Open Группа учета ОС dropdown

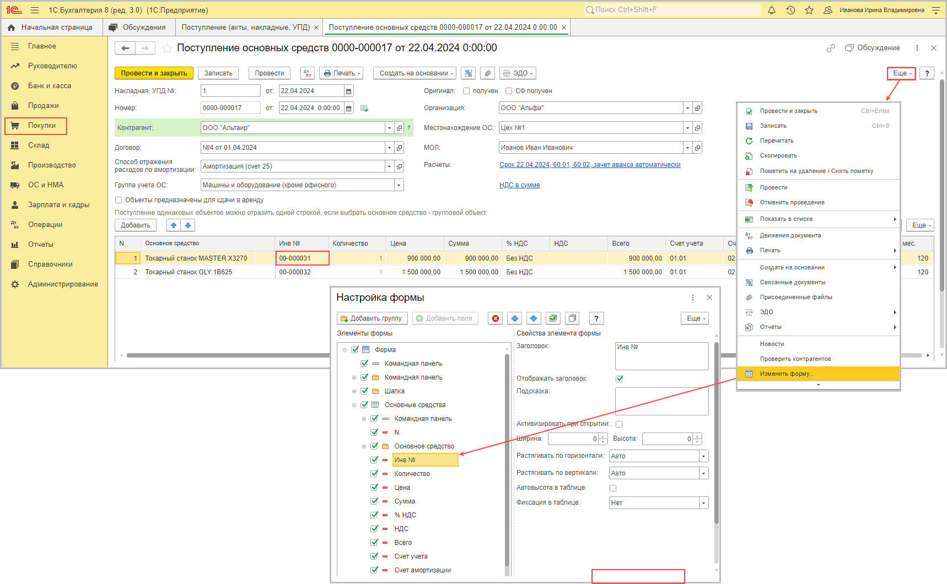(x=399, y=185)
